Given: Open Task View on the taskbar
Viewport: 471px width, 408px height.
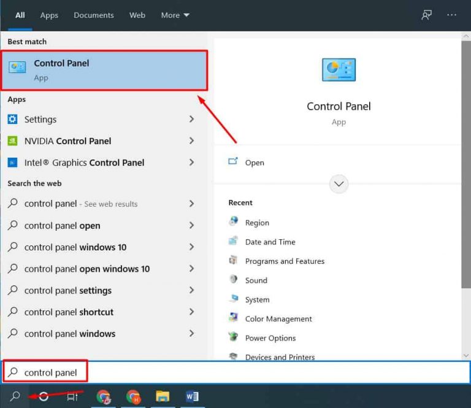Looking at the screenshot, I should (x=72, y=397).
